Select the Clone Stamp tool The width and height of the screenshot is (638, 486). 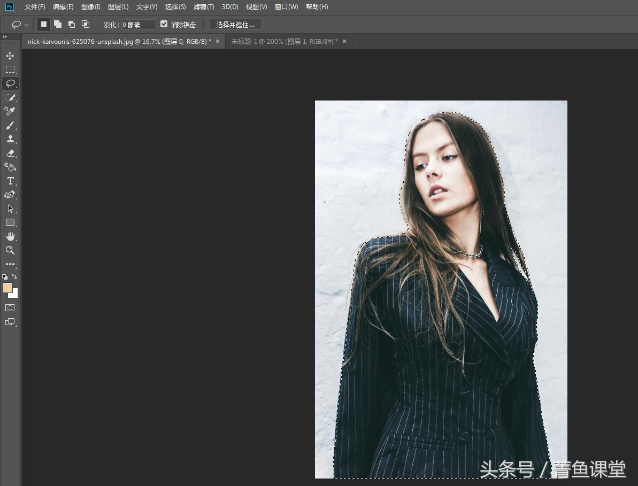pyautogui.click(x=10, y=139)
